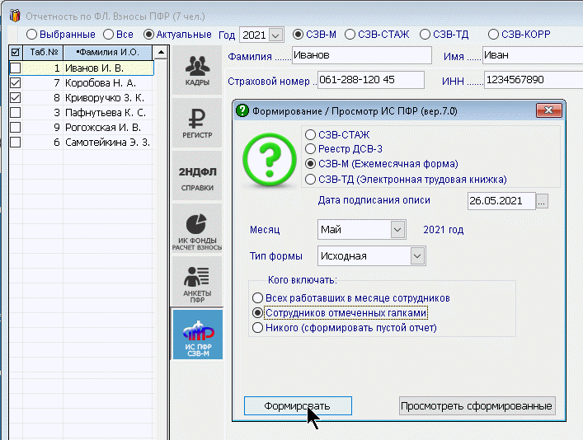Viewport: 583px width, 440px height.
Task: Select Никого (сформировать пустой отчет) option
Action: click(257, 328)
